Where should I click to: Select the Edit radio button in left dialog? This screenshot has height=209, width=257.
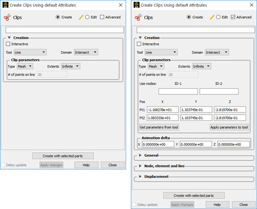click(x=87, y=17)
